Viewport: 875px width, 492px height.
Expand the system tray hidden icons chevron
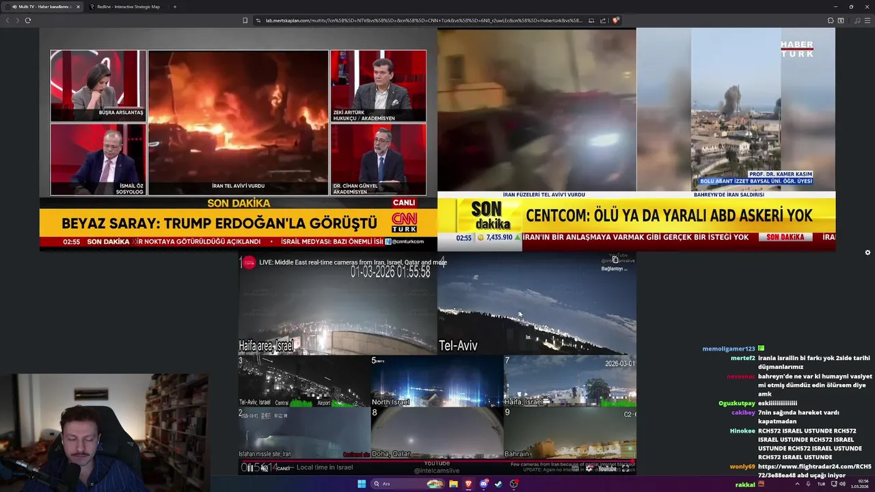tap(797, 484)
